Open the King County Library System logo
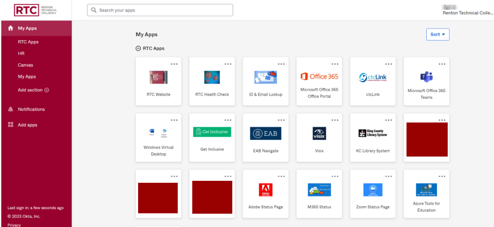The height and width of the screenshot is (227, 494). tap(373, 133)
